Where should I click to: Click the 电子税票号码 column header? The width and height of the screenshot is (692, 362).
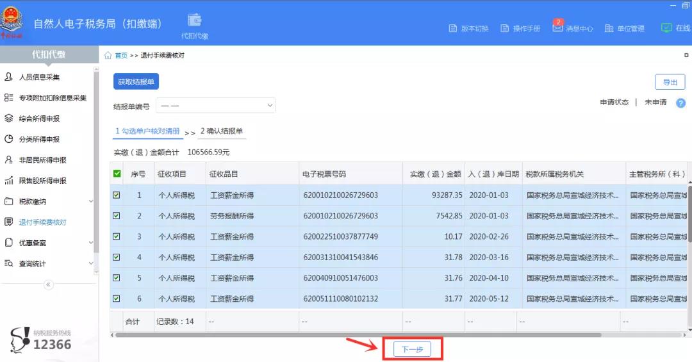coord(350,174)
